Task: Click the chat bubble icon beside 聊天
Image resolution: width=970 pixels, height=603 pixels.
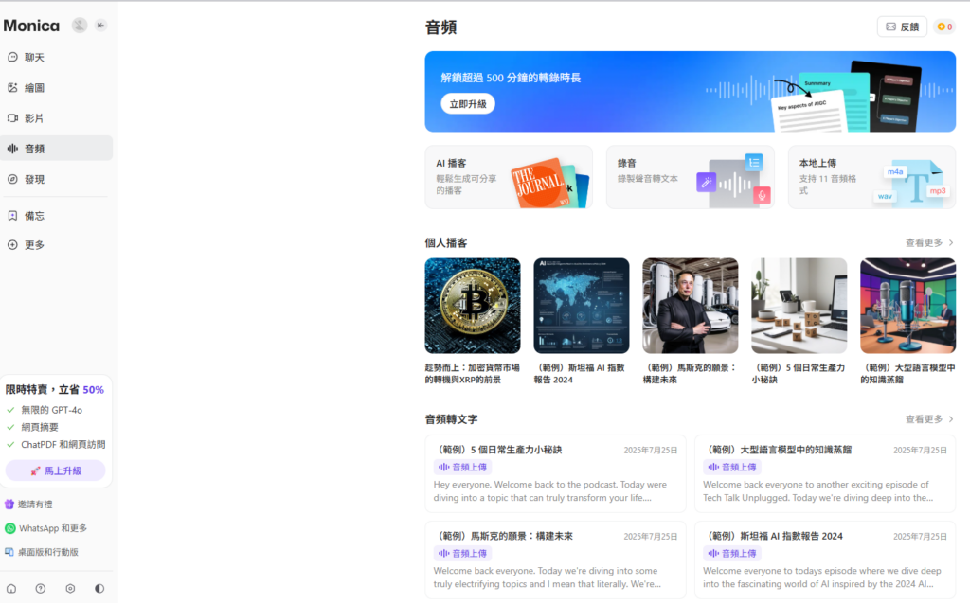Action: point(12,57)
